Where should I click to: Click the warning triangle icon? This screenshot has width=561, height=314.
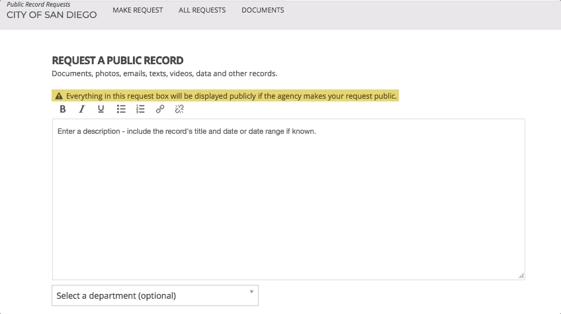[x=59, y=96]
